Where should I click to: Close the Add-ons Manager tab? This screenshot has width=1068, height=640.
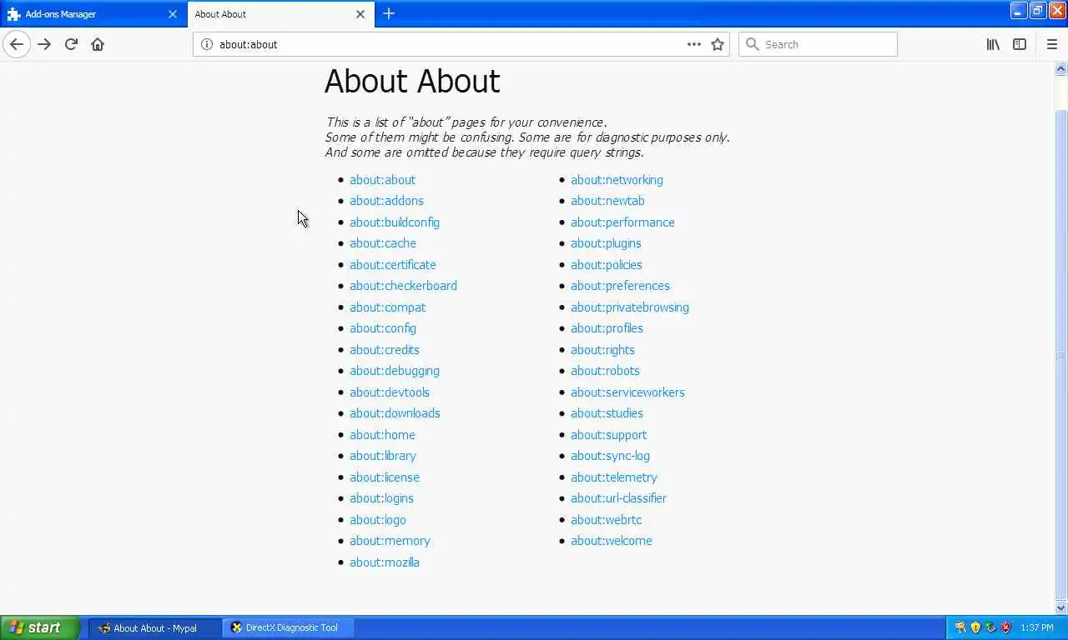pos(173,14)
